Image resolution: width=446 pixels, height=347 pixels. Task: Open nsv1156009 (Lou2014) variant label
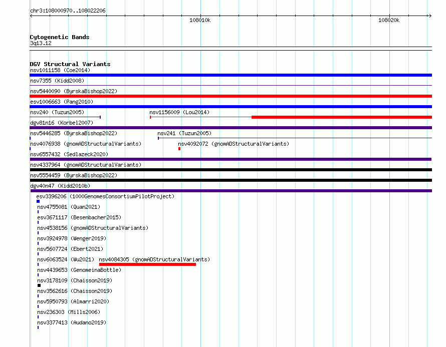coord(179,112)
